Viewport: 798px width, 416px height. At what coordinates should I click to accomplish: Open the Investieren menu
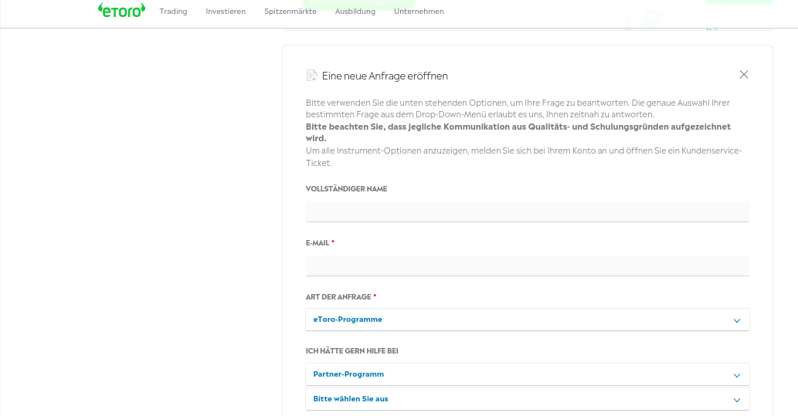226,11
